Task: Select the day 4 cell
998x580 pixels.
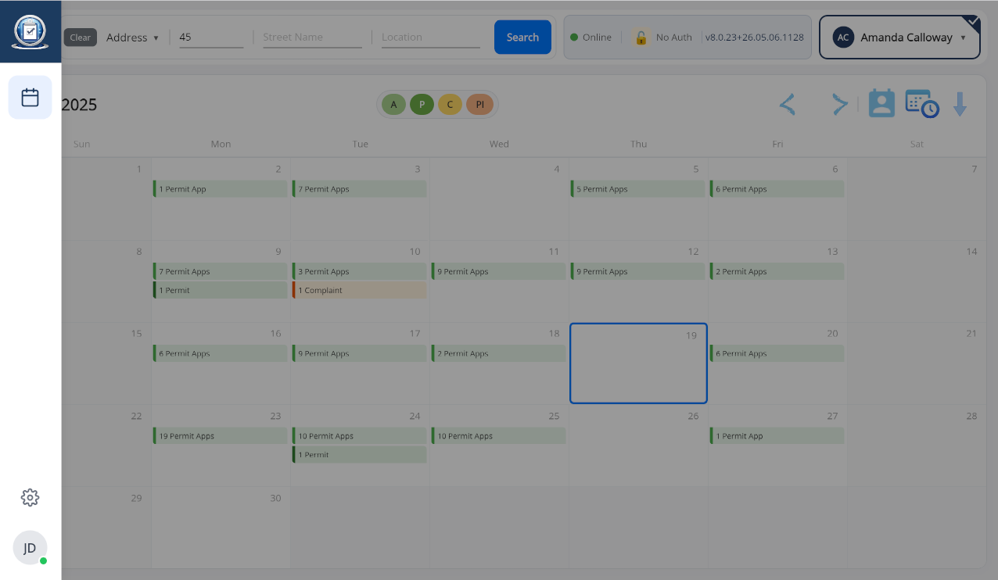Action: click(499, 199)
